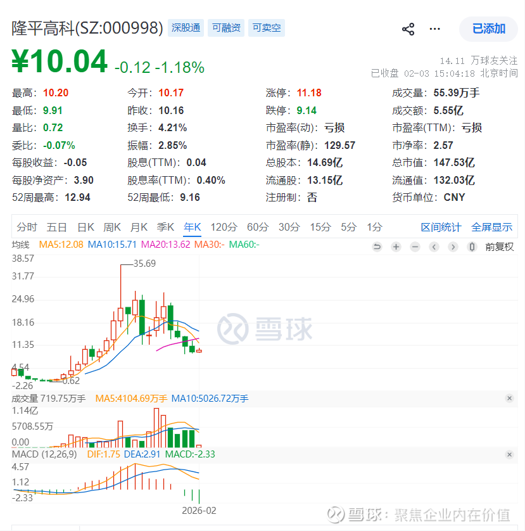The image size is (525, 531).
Task: Click the 均线 label
Action: tap(21, 245)
